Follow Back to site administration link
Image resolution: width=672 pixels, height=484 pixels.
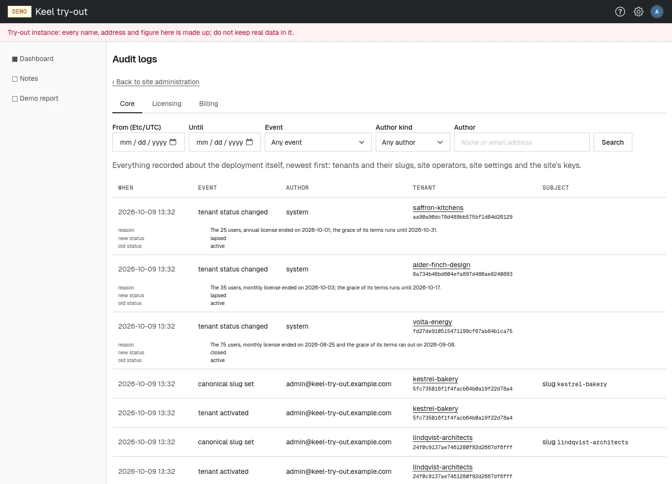coord(156,82)
